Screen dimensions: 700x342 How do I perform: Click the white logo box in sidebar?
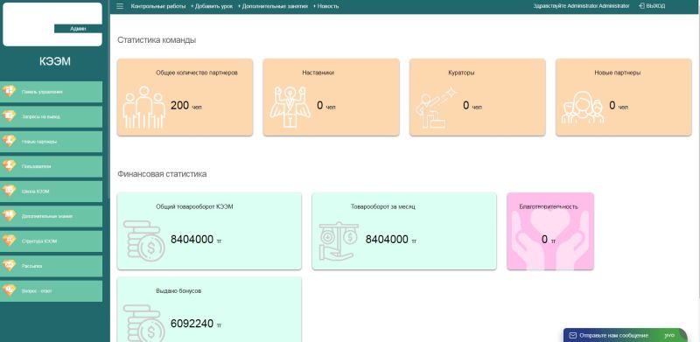click(x=52, y=24)
